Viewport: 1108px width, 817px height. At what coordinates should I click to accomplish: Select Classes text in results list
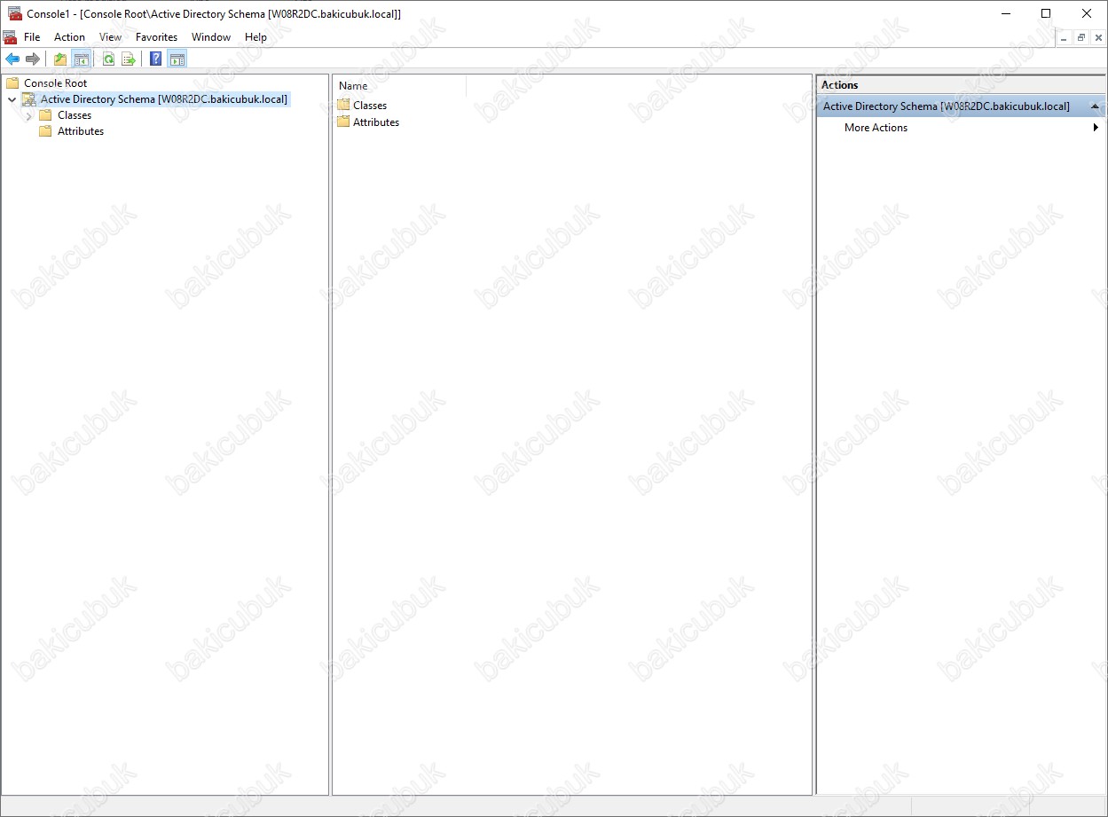point(370,106)
